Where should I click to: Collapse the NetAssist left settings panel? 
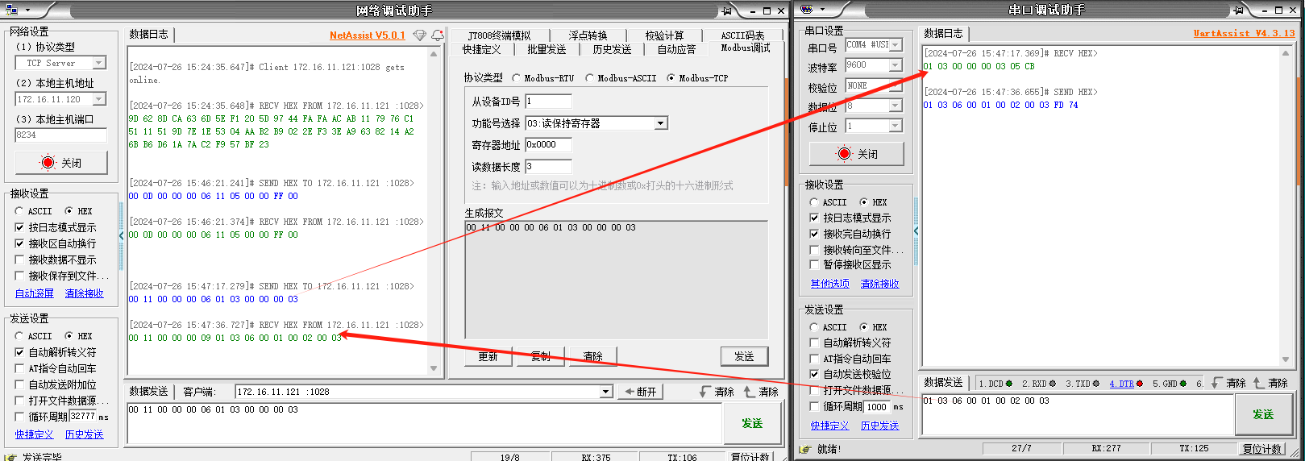click(122, 235)
